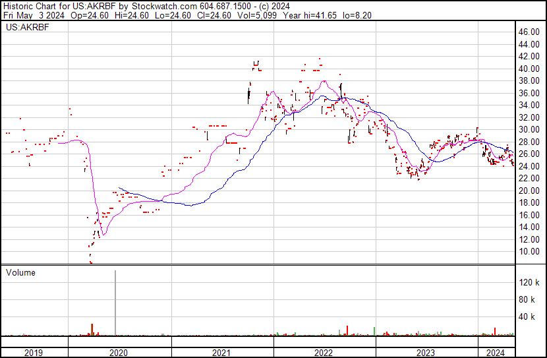The image size is (547, 358).
Task: Click the 46.00 price axis label
Action: tap(529, 32)
